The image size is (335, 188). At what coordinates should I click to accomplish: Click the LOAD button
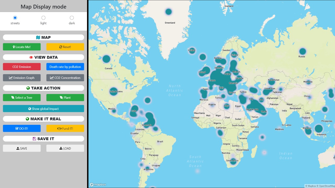[65, 148]
